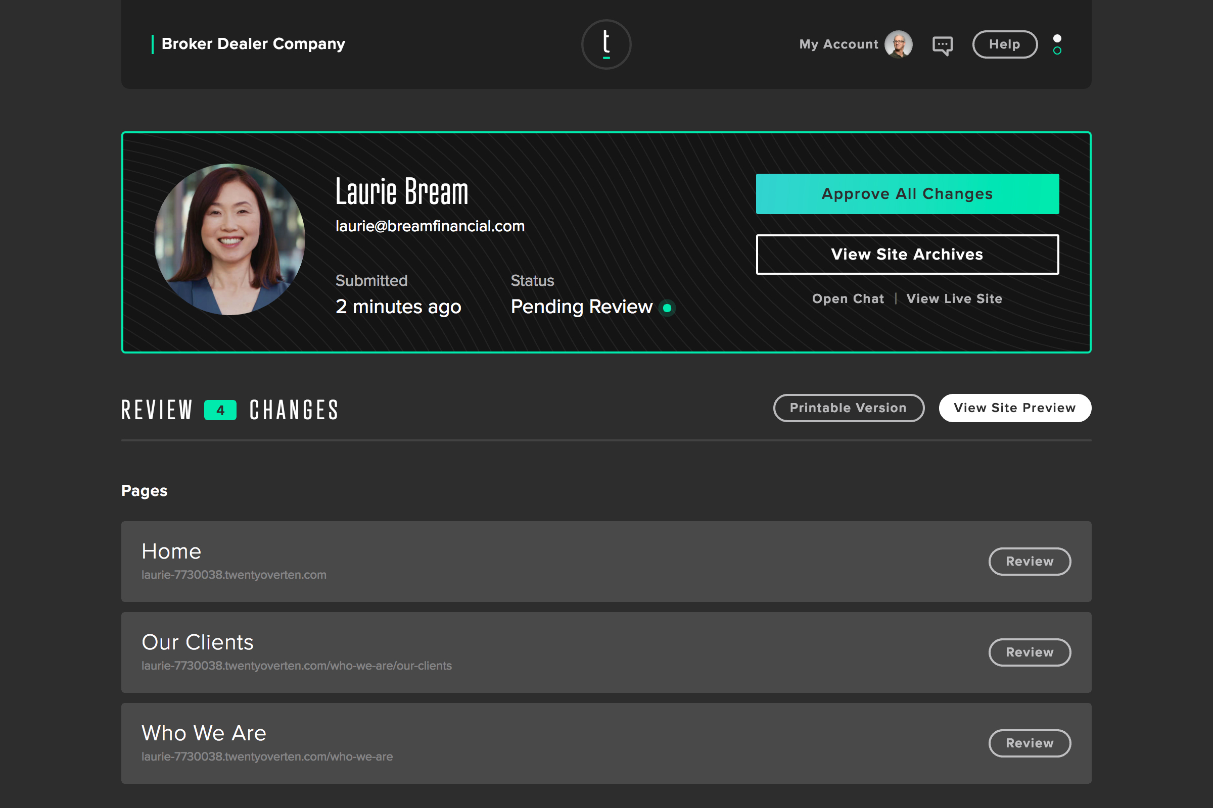The image size is (1213, 808).
Task: Click Laurie Bream's profile photo
Action: click(x=229, y=239)
